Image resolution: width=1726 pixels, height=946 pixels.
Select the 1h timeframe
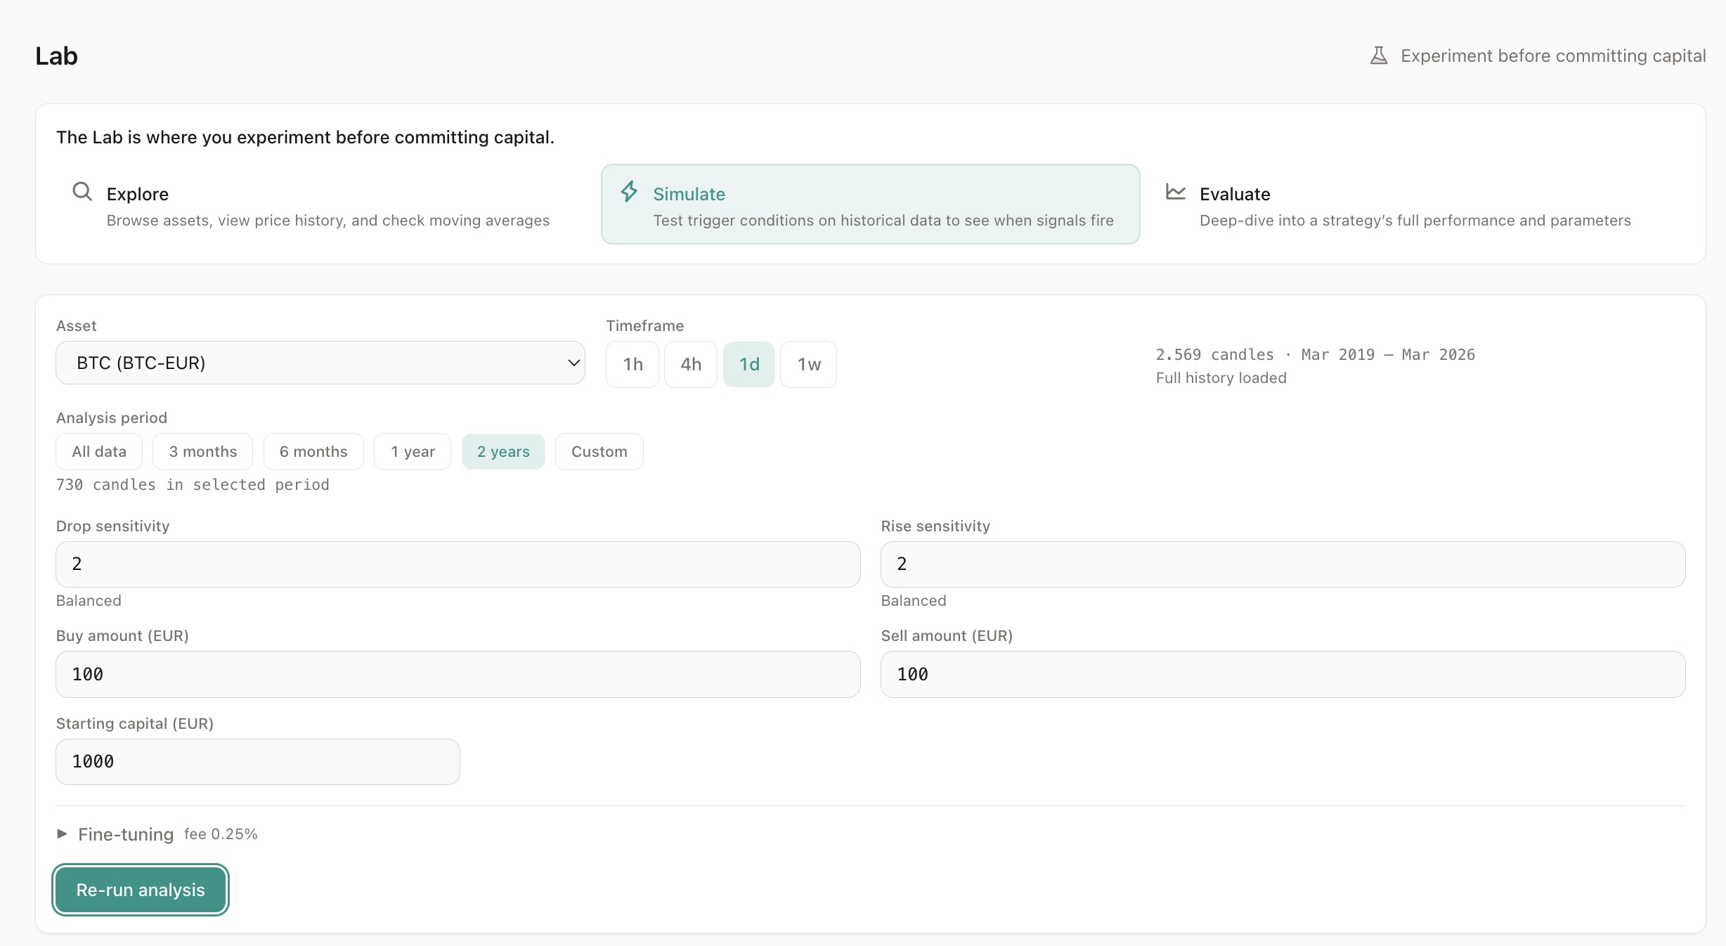[x=632, y=364]
